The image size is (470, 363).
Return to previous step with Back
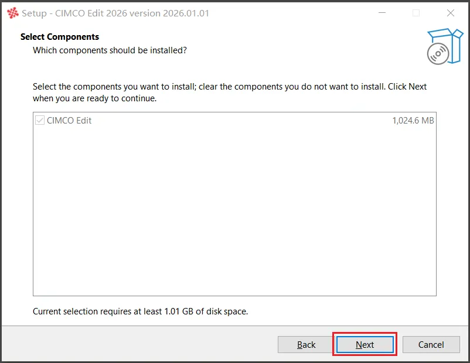point(306,344)
